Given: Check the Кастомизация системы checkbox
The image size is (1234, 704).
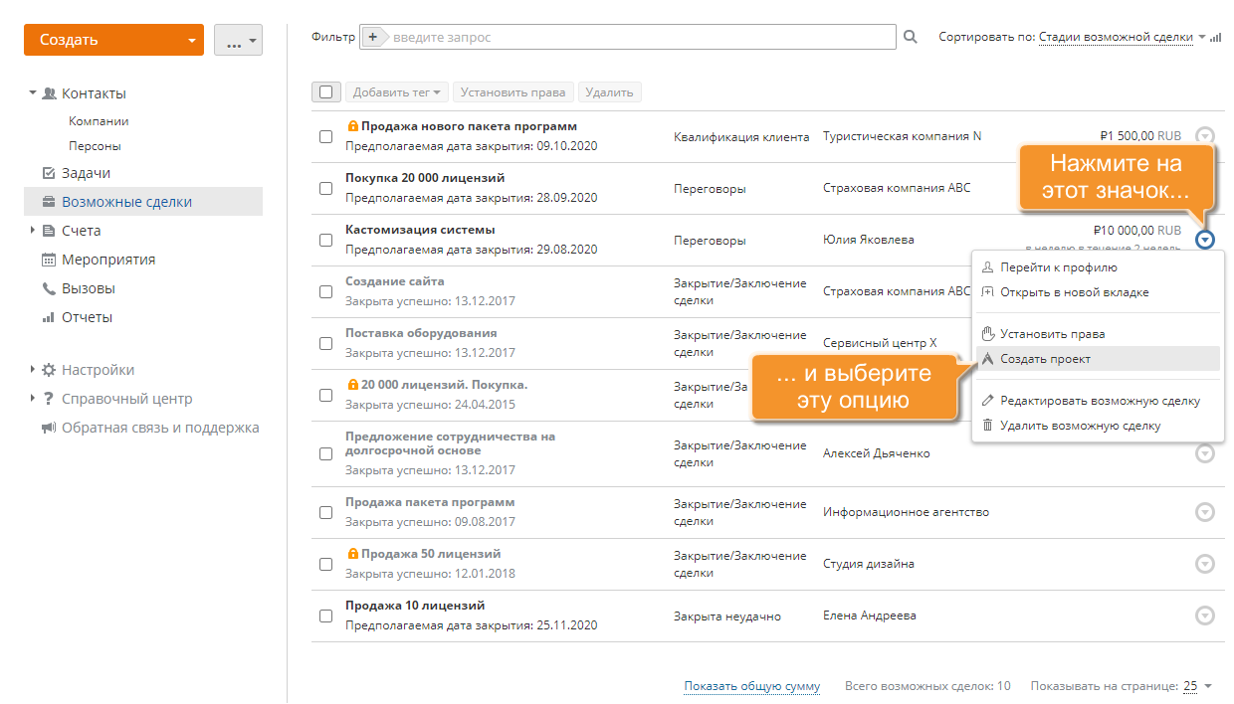Looking at the screenshot, I should [x=325, y=240].
